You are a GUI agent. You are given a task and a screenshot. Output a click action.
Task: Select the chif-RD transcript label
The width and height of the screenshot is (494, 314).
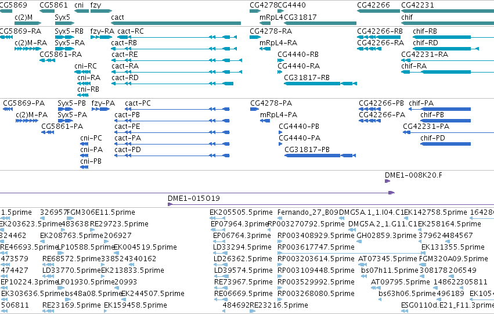point(425,43)
